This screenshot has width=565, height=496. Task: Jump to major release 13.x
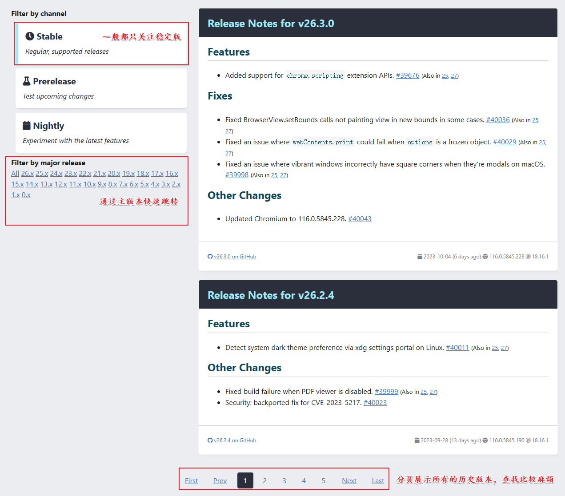tap(46, 184)
